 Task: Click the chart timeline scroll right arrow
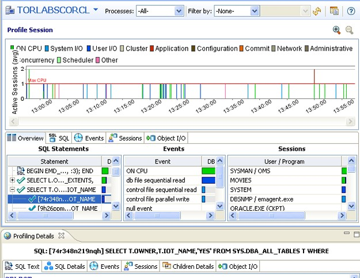click(x=350, y=121)
